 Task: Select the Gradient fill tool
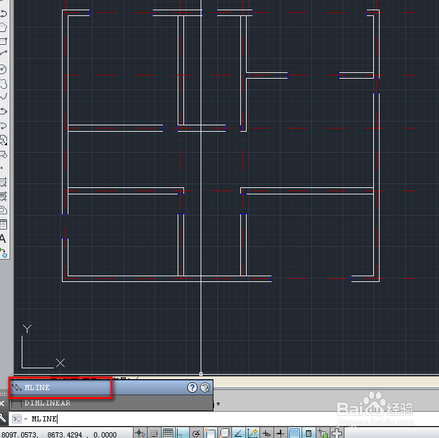pos(3,196)
